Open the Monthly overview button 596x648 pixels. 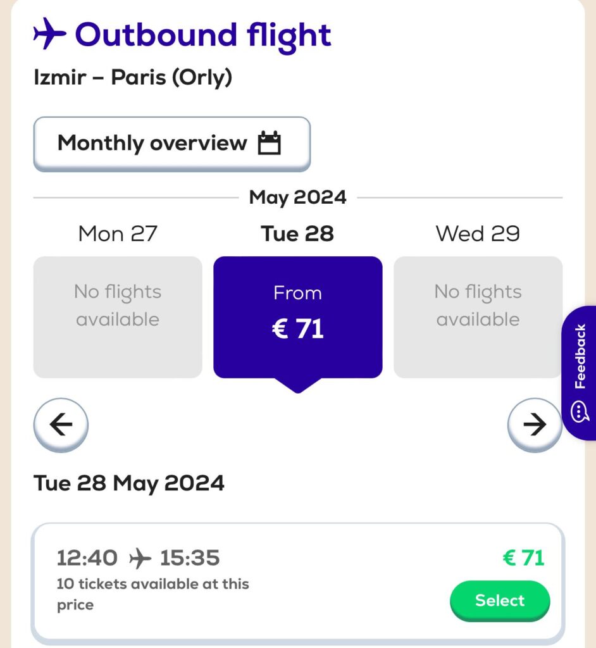click(x=172, y=144)
